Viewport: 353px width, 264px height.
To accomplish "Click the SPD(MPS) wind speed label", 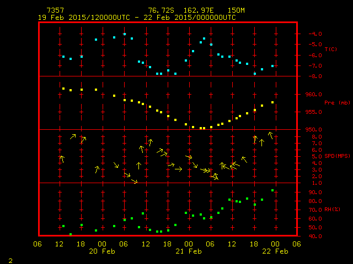I will click(x=337, y=156).
